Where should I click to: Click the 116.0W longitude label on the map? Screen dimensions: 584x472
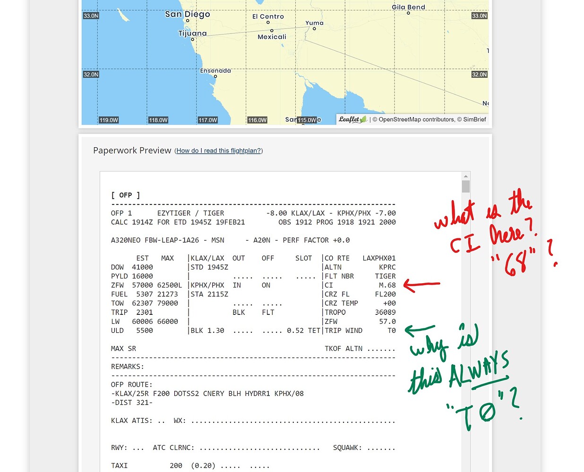258,120
